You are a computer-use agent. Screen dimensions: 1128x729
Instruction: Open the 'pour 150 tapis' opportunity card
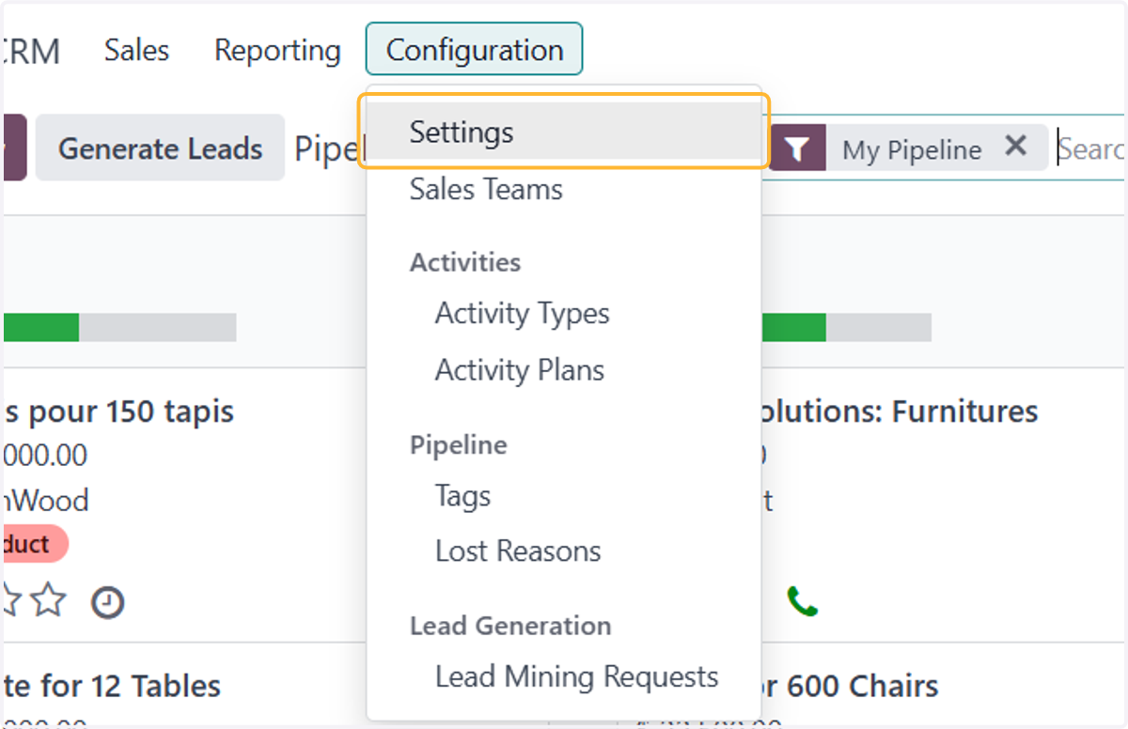pyautogui.click(x=119, y=411)
